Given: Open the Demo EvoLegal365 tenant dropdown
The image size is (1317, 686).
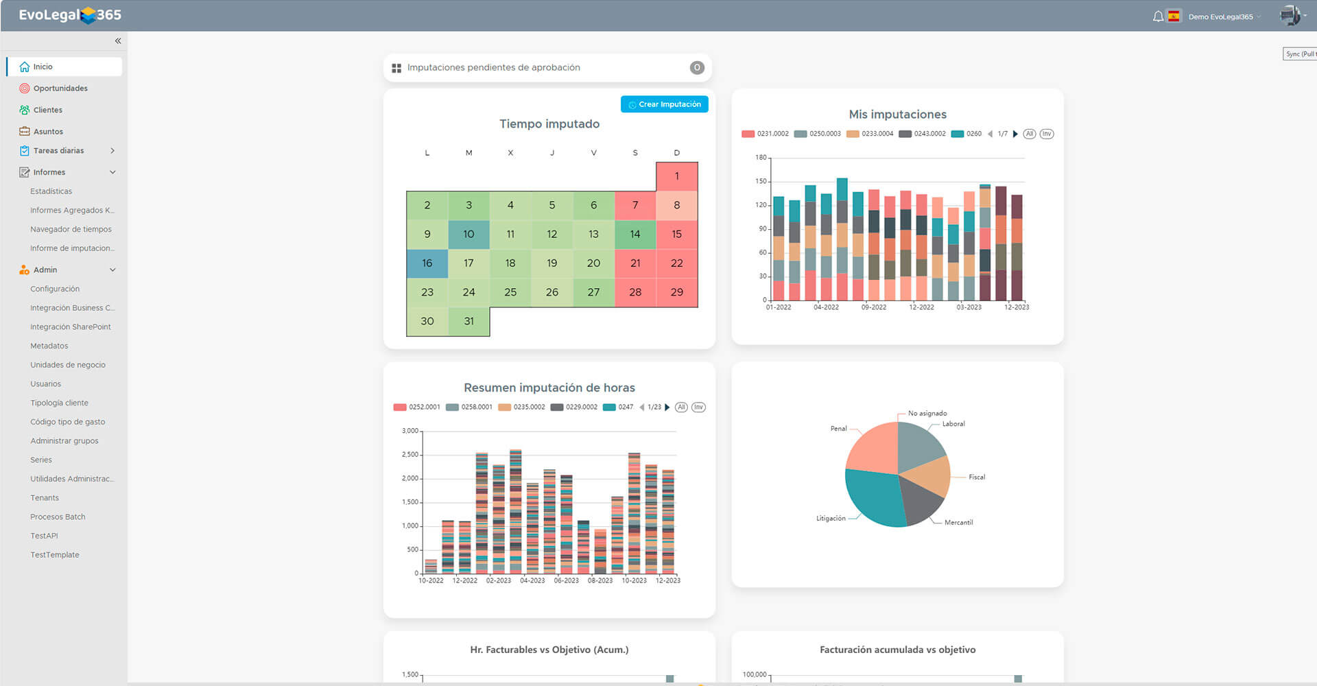Looking at the screenshot, I should (x=1224, y=16).
